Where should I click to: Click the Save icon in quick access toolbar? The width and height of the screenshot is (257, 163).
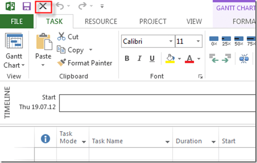tap(27, 6)
